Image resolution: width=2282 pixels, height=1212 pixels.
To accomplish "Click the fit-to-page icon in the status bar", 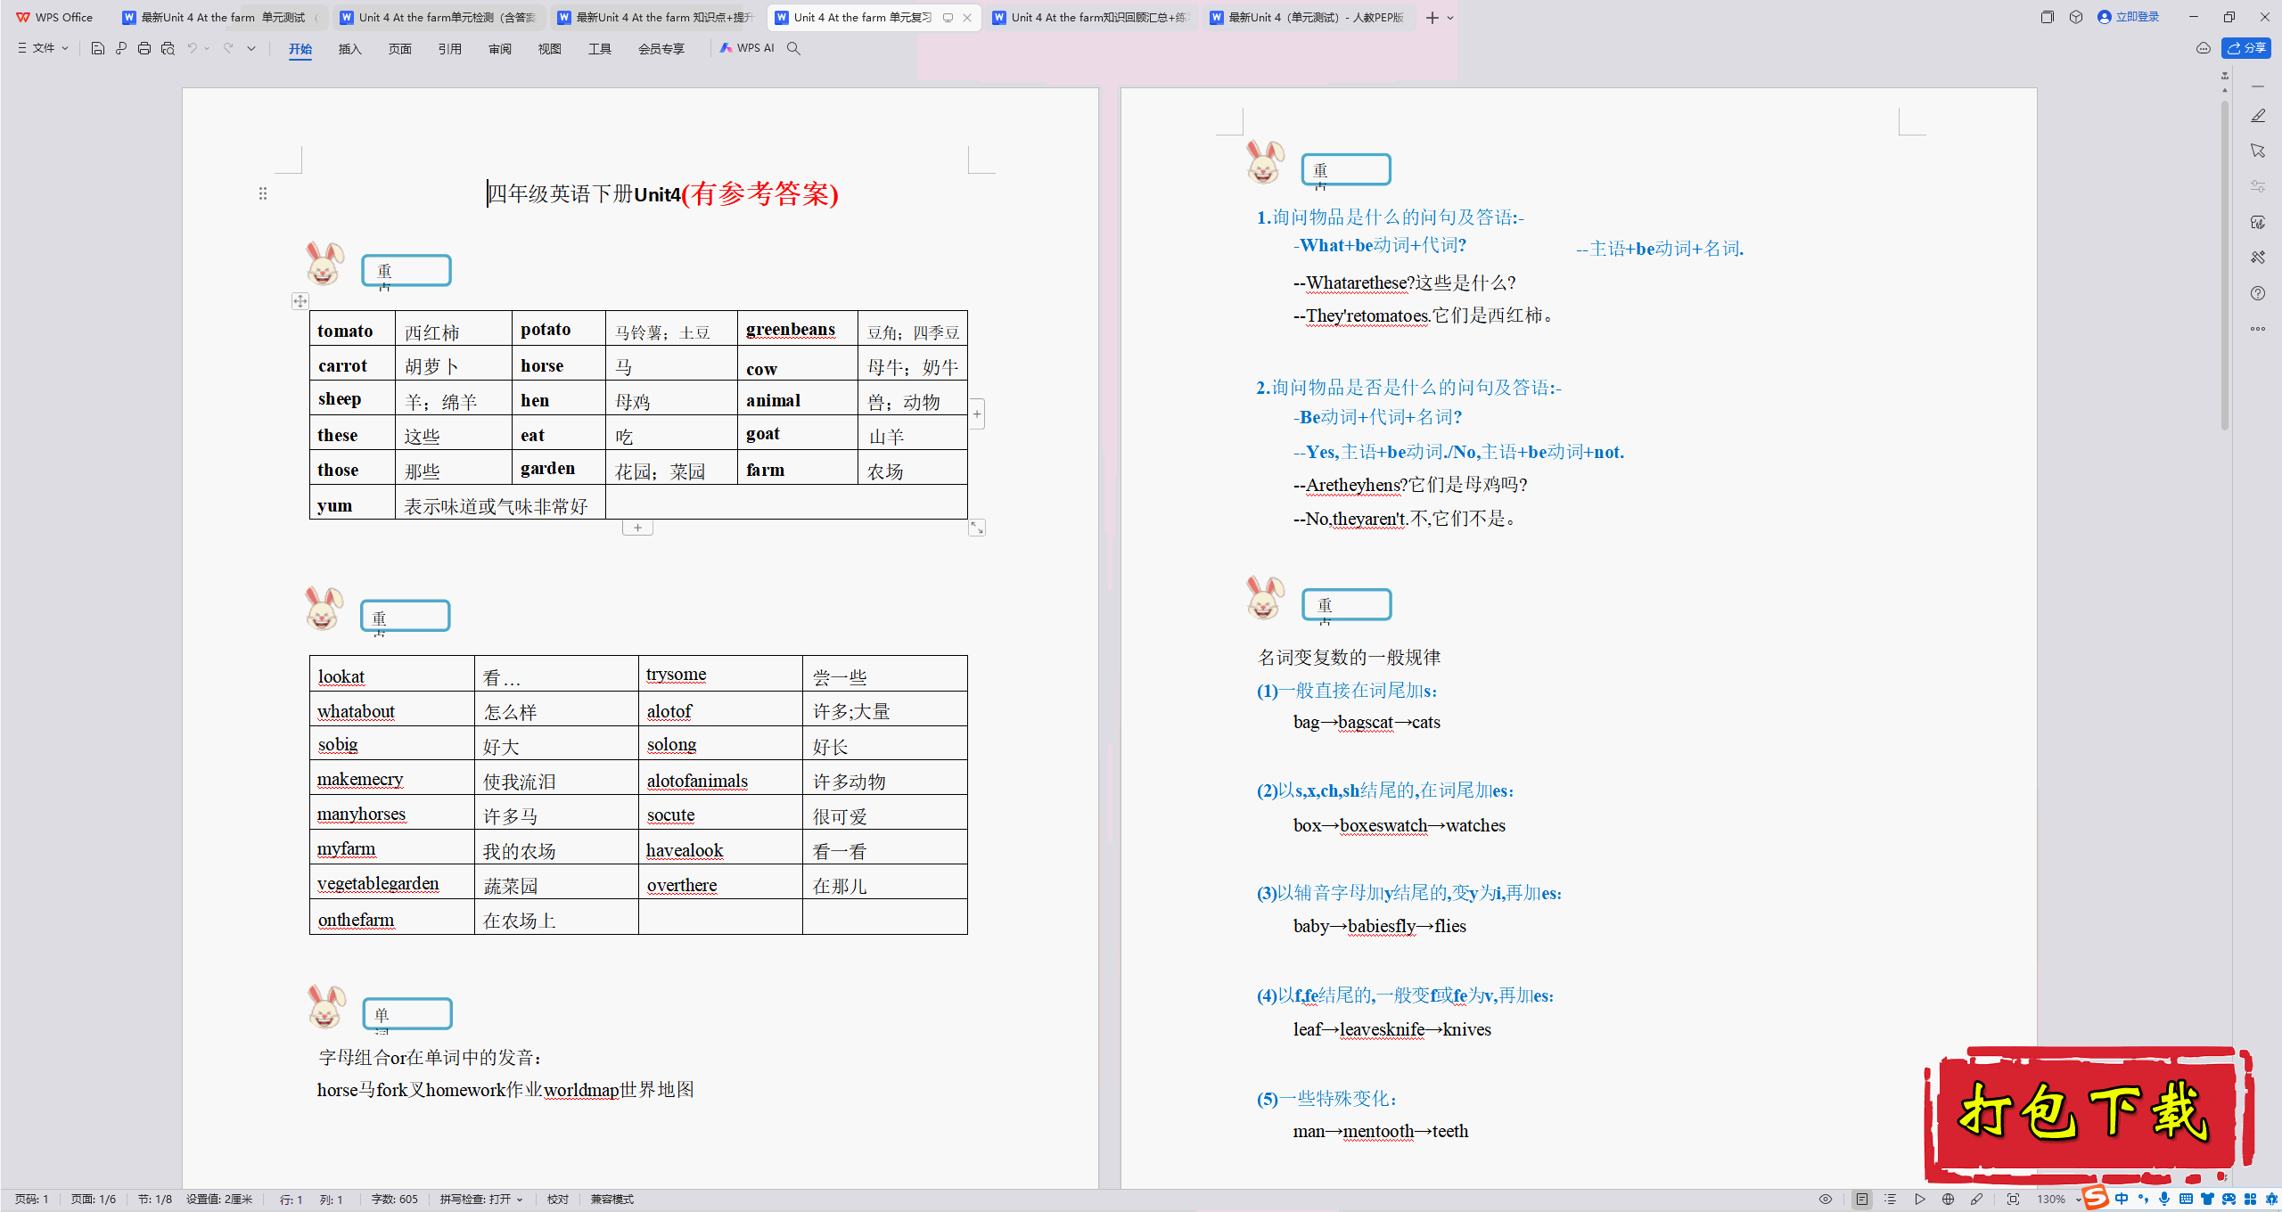I will 2014,1200.
